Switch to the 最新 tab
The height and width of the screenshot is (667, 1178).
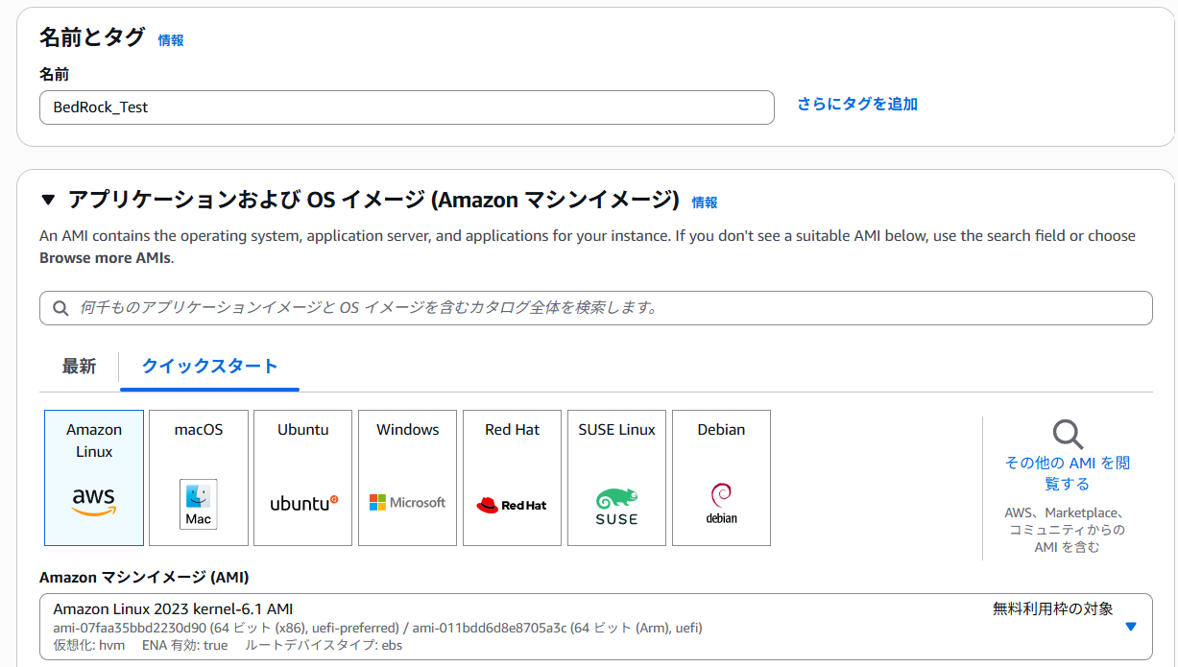click(x=78, y=367)
